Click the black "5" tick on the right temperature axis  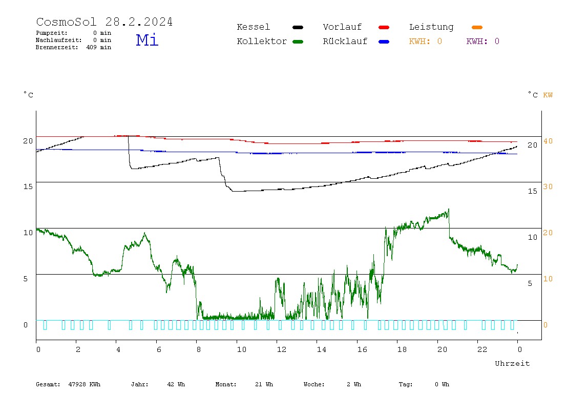(x=530, y=284)
